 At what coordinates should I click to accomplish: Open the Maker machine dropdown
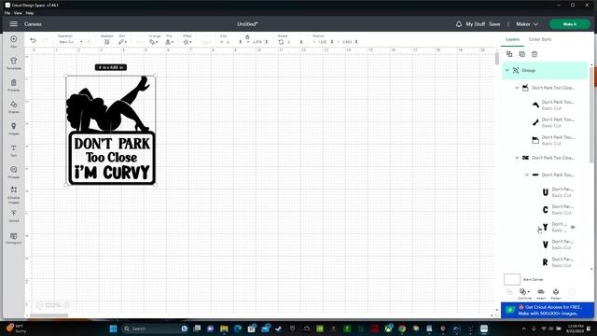527,24
